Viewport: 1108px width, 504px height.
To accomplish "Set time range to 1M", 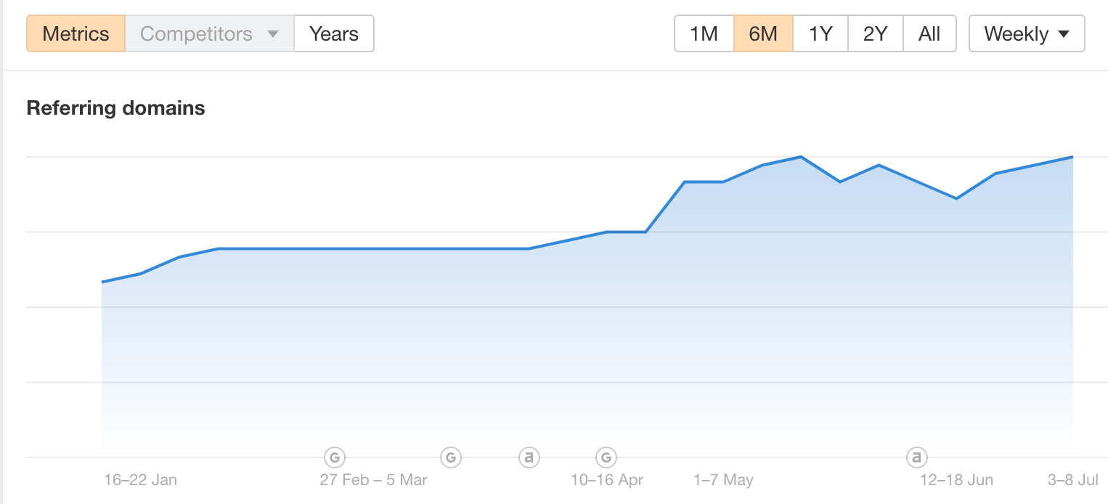I will pyautogui.click(x=704, y=34).
